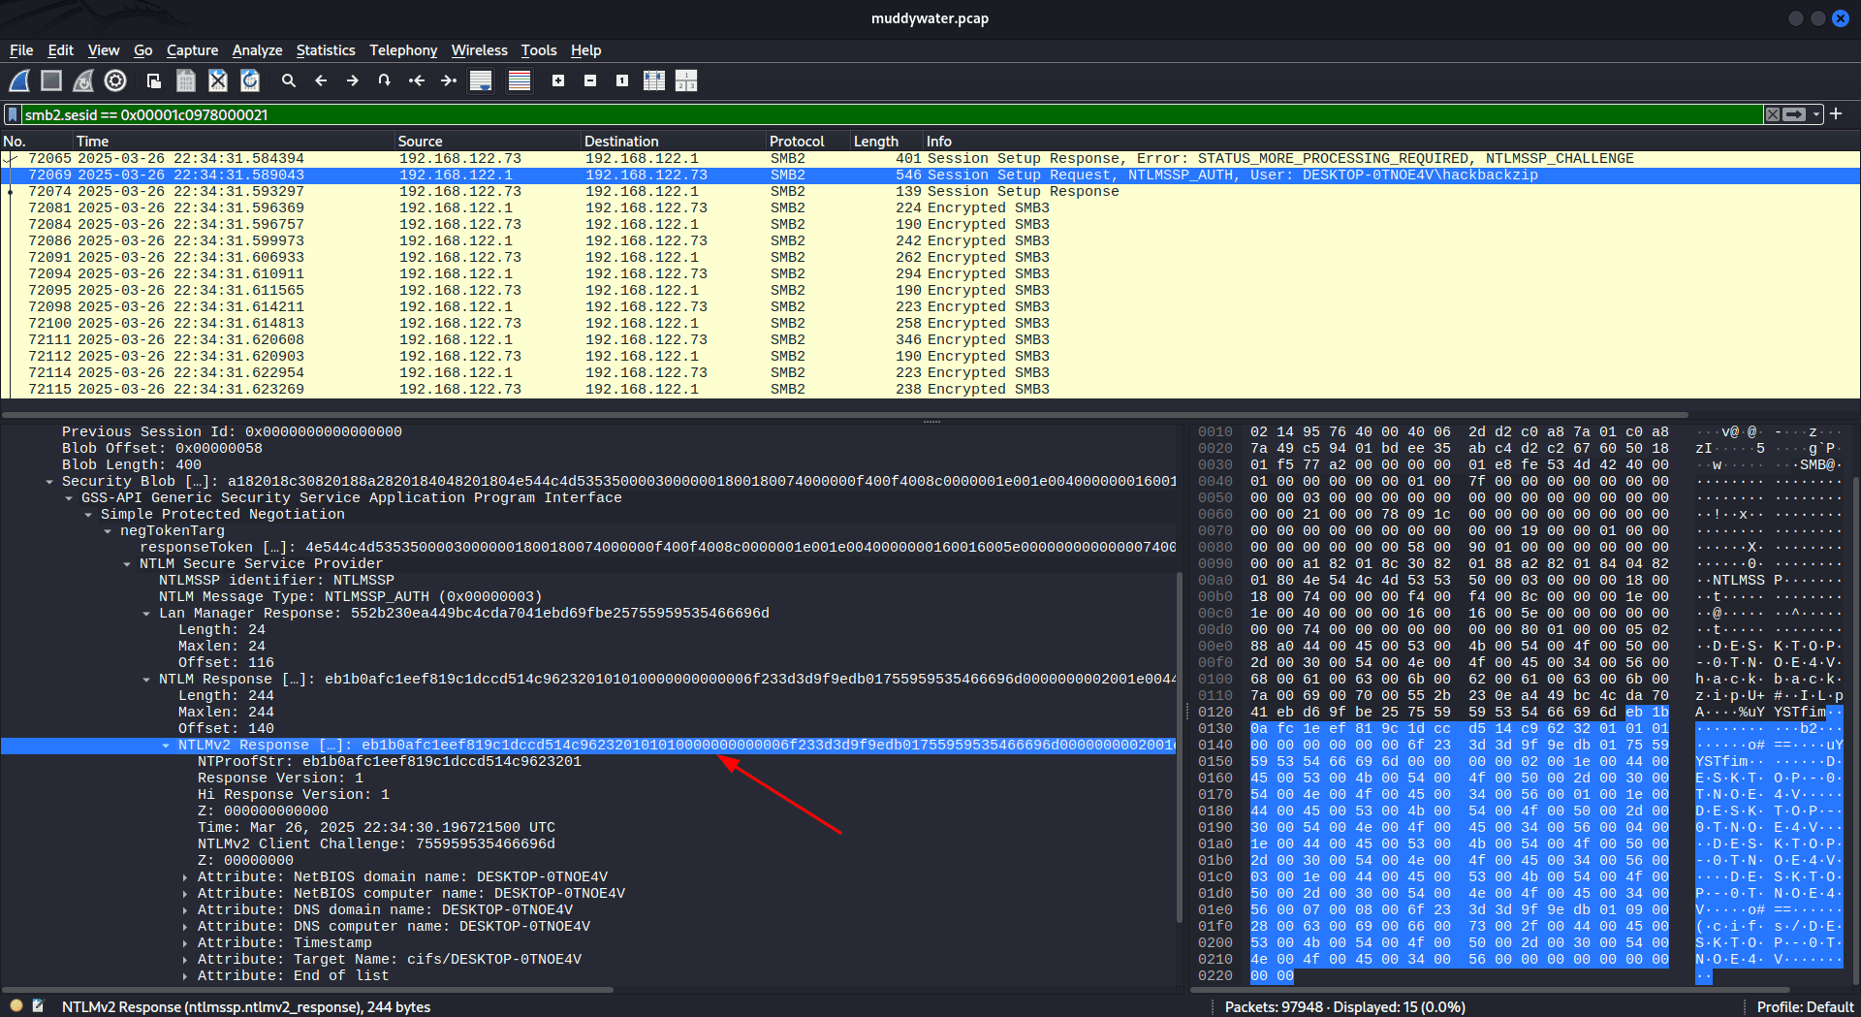Viewport: 1861px width, 1017px height.
Task: Reload this capture file icon
Action: click(x=250, y=80)
